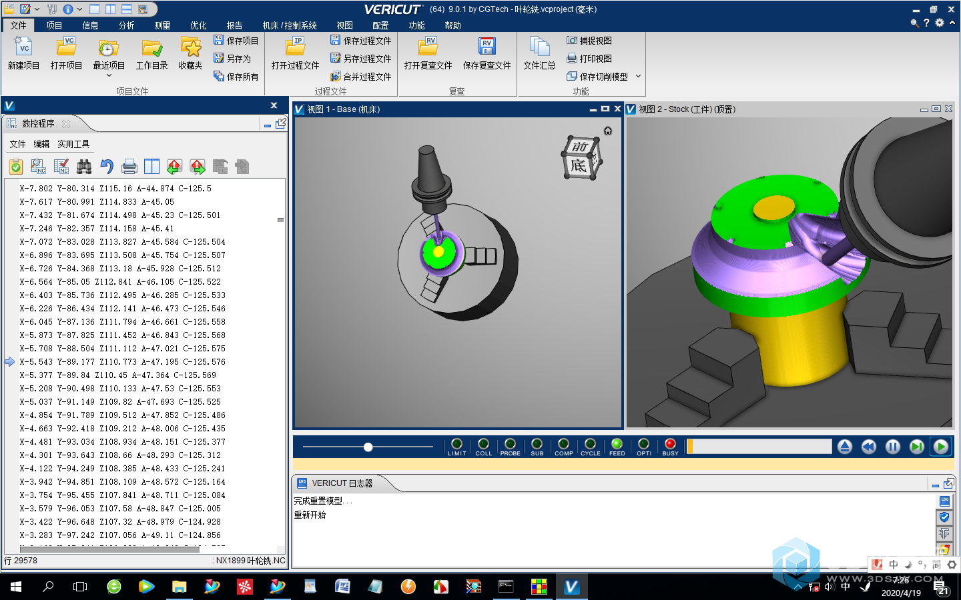Click 合并过程文件 merge process file
This screenshot has width=961, height=600.
click(x=361, y=77)
